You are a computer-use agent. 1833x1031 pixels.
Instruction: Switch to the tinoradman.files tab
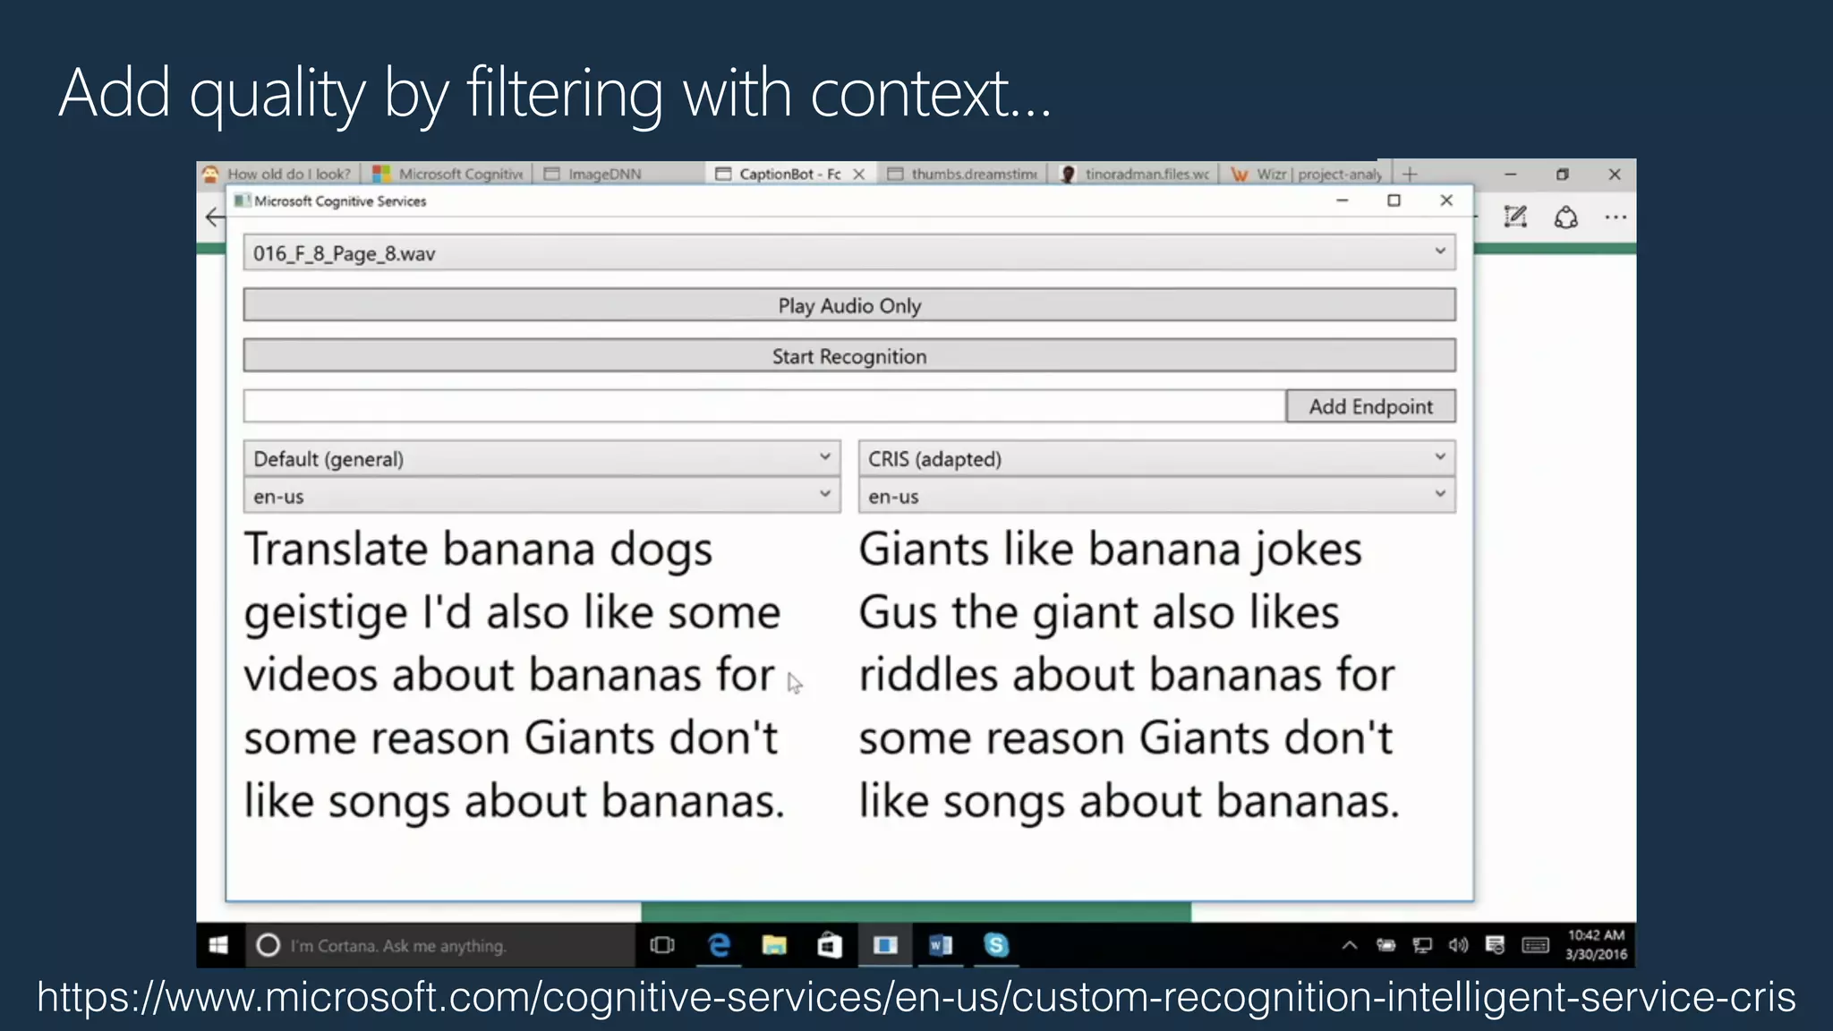pos(1135,174)
